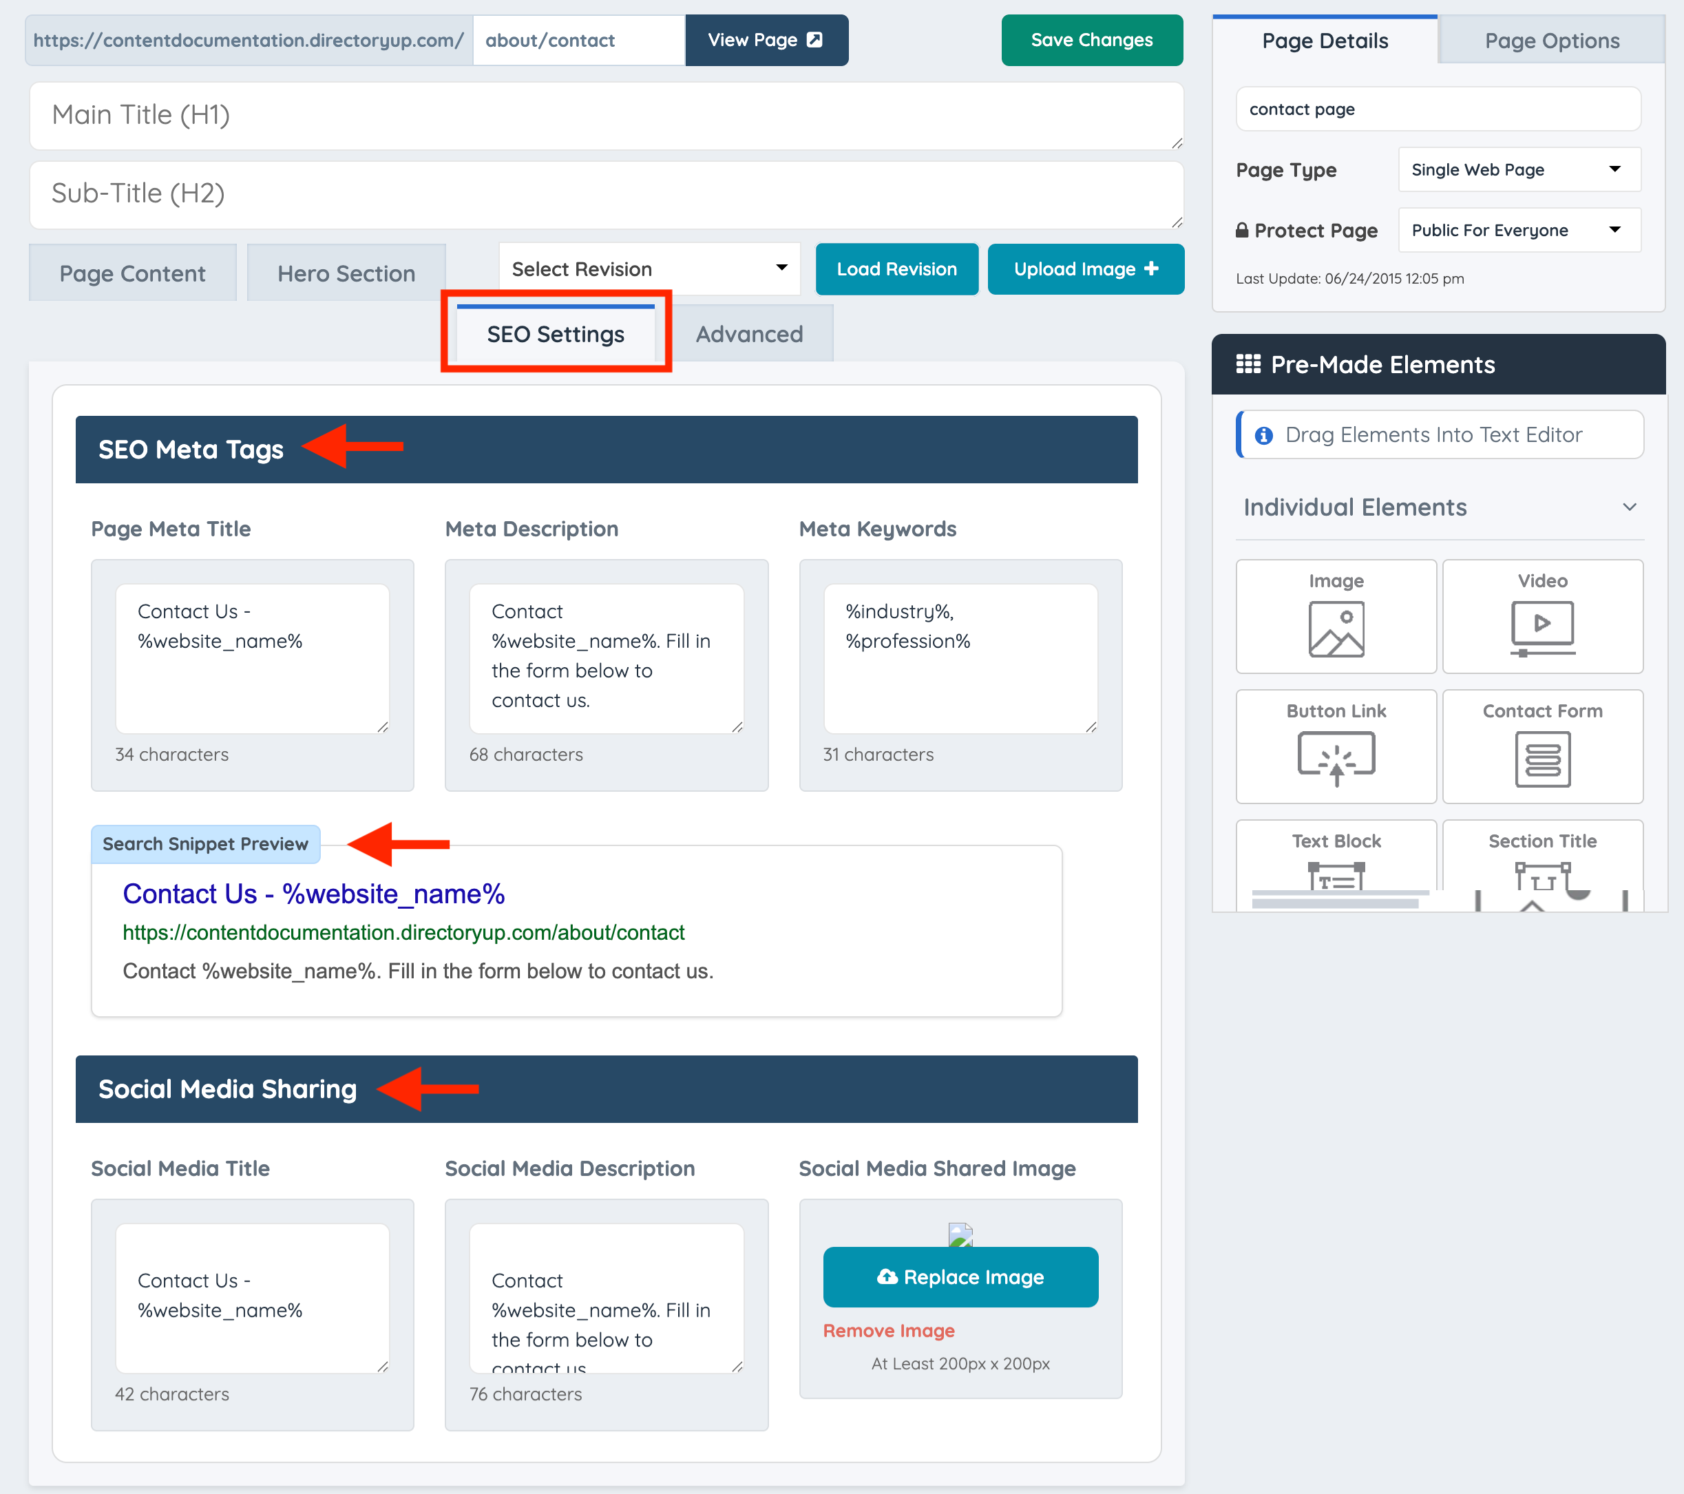
Task: Click the Pre-Made Elements grid icon
Action: pos(1248,364)
